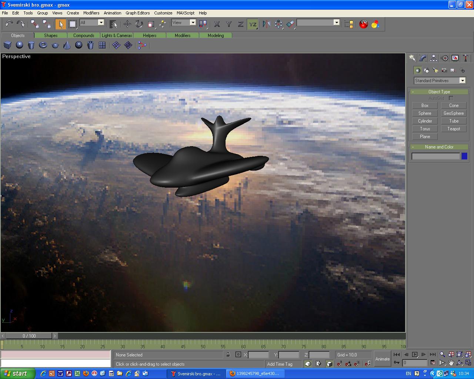474x379 pixels.
Task: Open the Array tool
Action: click(x=278, y=24)
